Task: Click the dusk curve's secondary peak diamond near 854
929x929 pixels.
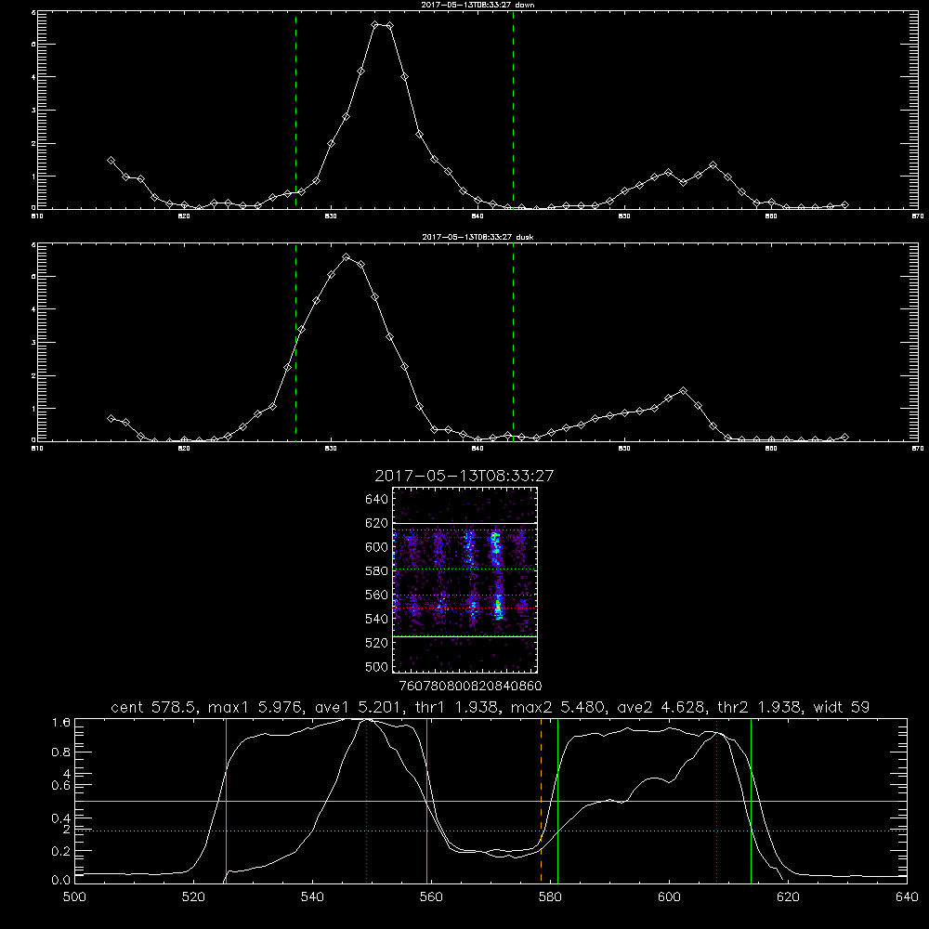Action: coord(684,390)
